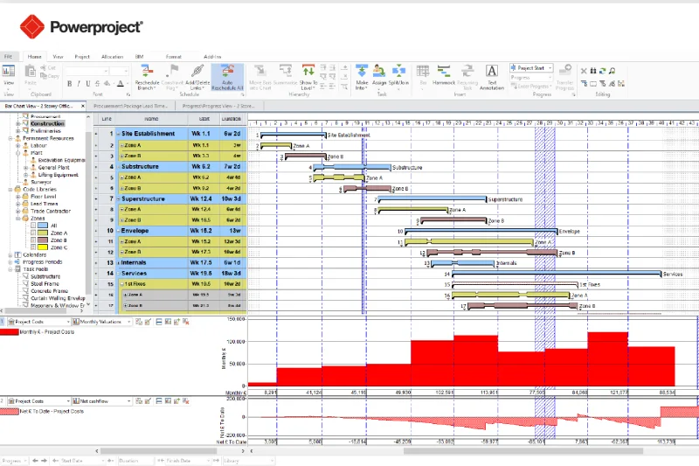The height and width of the screenshot is (466, 699).
Task: Click the Duration column header
Action: [x=232, y=119]
